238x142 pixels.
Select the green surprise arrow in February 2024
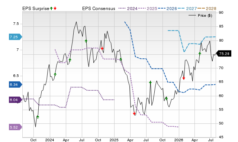click(x=55, y=74)
